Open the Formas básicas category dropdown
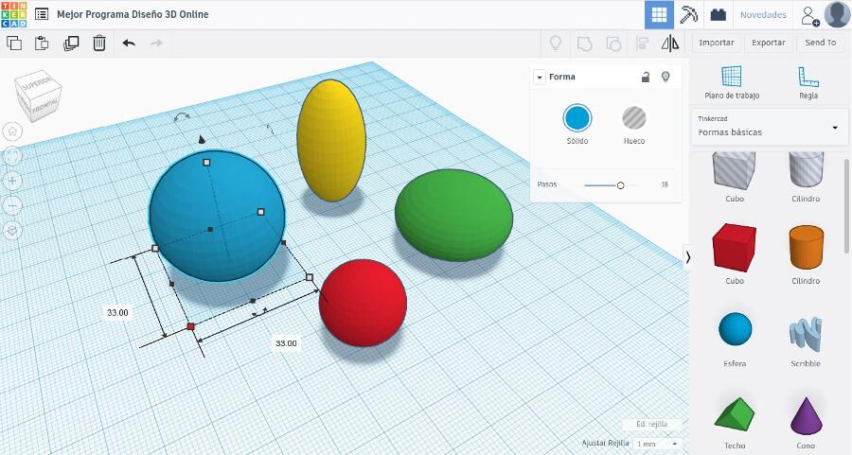 click(x=769, y=127)
